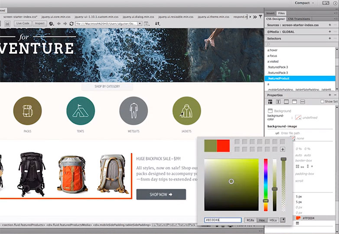This screenshot has height=234, width=339.
Task: Click the Live Code button
Action: coord(23,23)
